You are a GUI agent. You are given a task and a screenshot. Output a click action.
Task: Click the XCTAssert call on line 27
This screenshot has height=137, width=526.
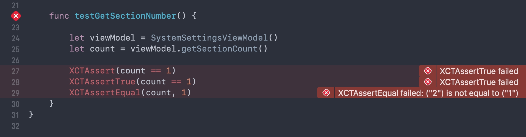92,71
